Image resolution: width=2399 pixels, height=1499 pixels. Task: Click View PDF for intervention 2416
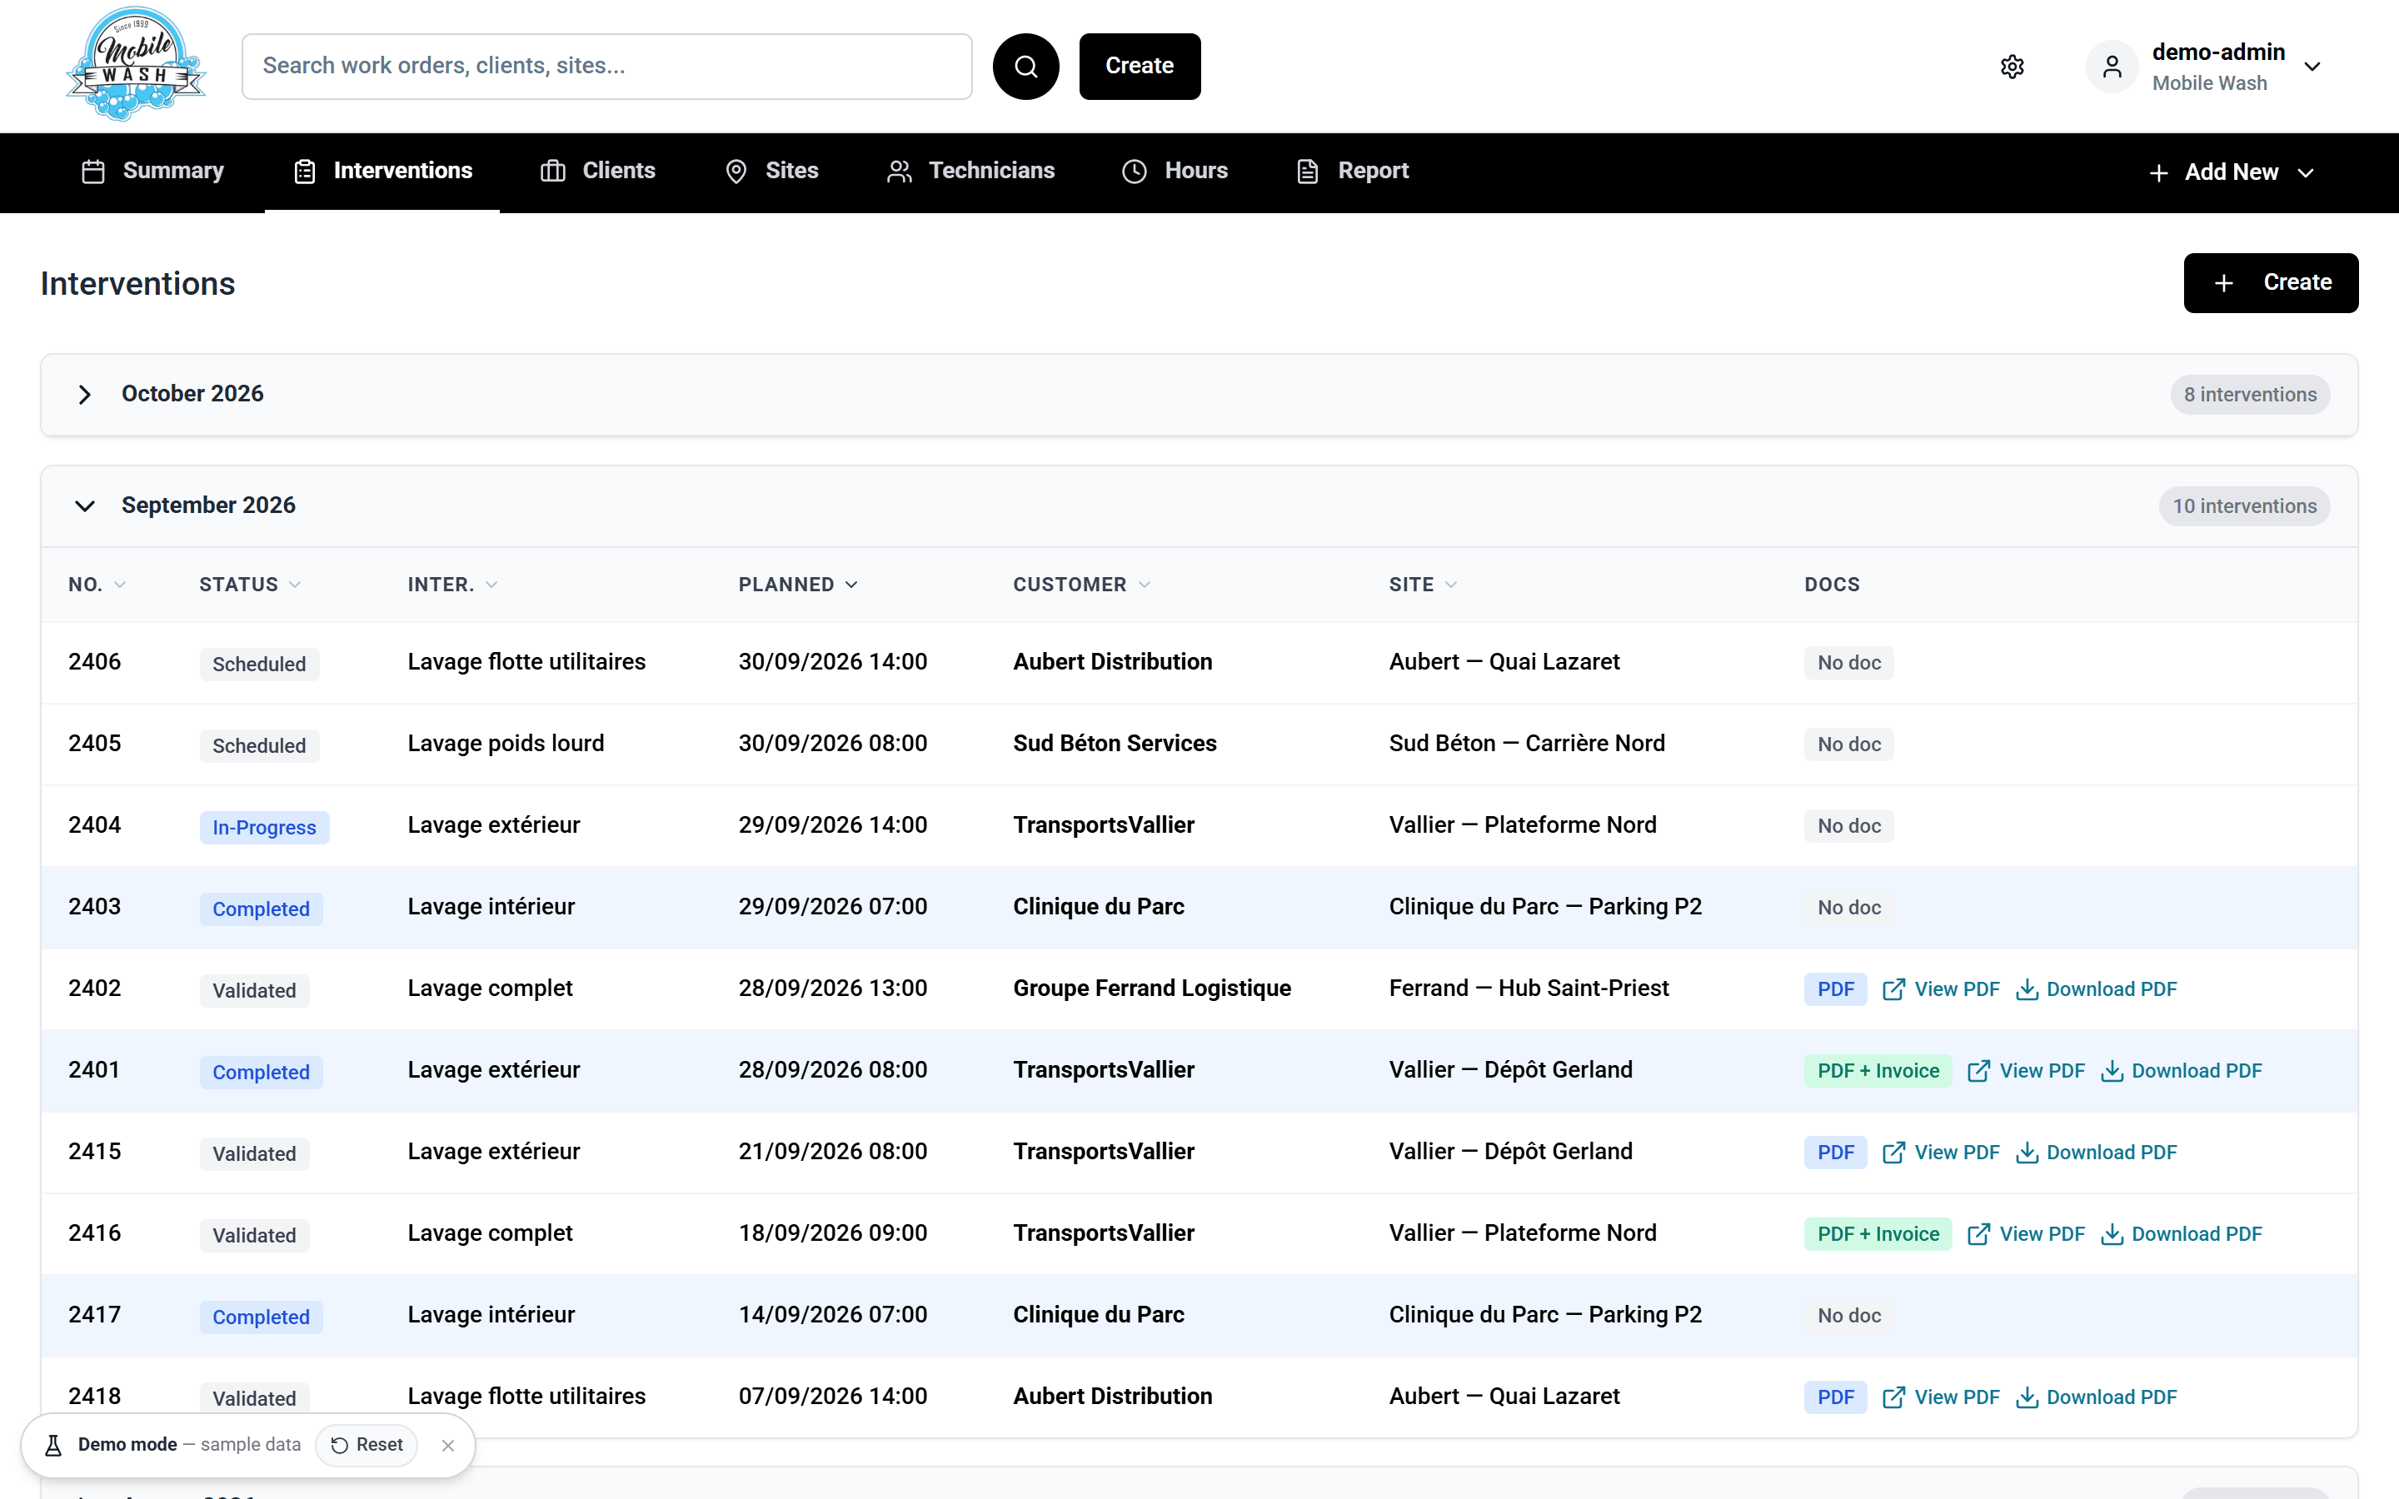coord(2027,1234)
